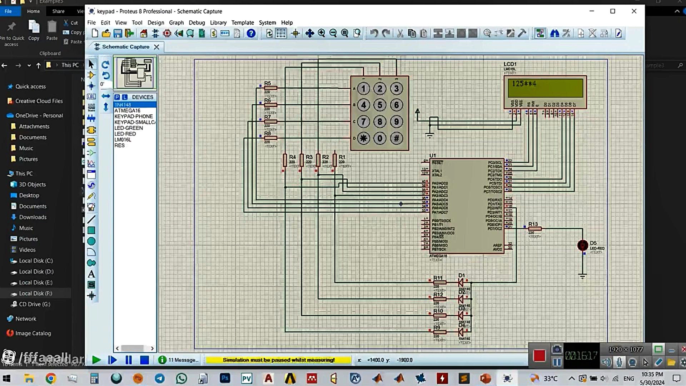The width and height of the screenshot is (686, 386).
Task: Click the overview schematic thumbnail
Action: (135, 73)
